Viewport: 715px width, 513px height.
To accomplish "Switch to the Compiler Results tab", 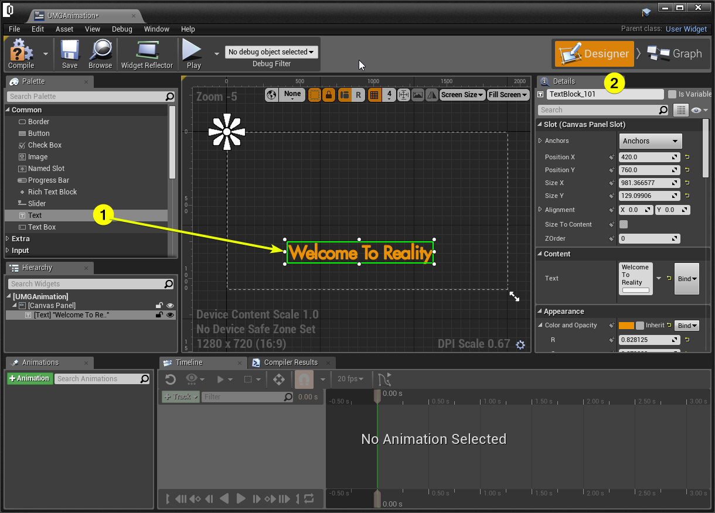I will 291,362.
